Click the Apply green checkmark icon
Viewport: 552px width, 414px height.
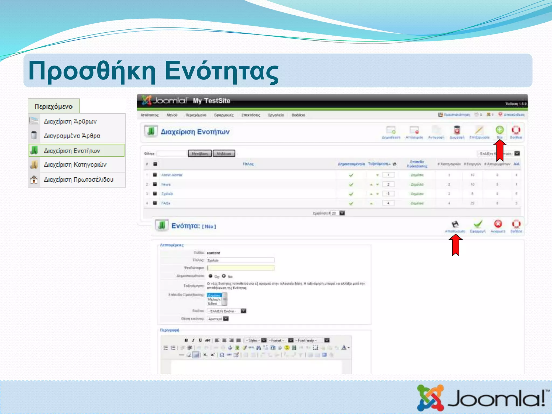478,225
